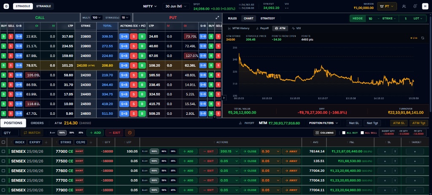Viewport: 432px width, 195px height.
Task: Click put-side red S icon for 24600 strike
Action: 218,114
